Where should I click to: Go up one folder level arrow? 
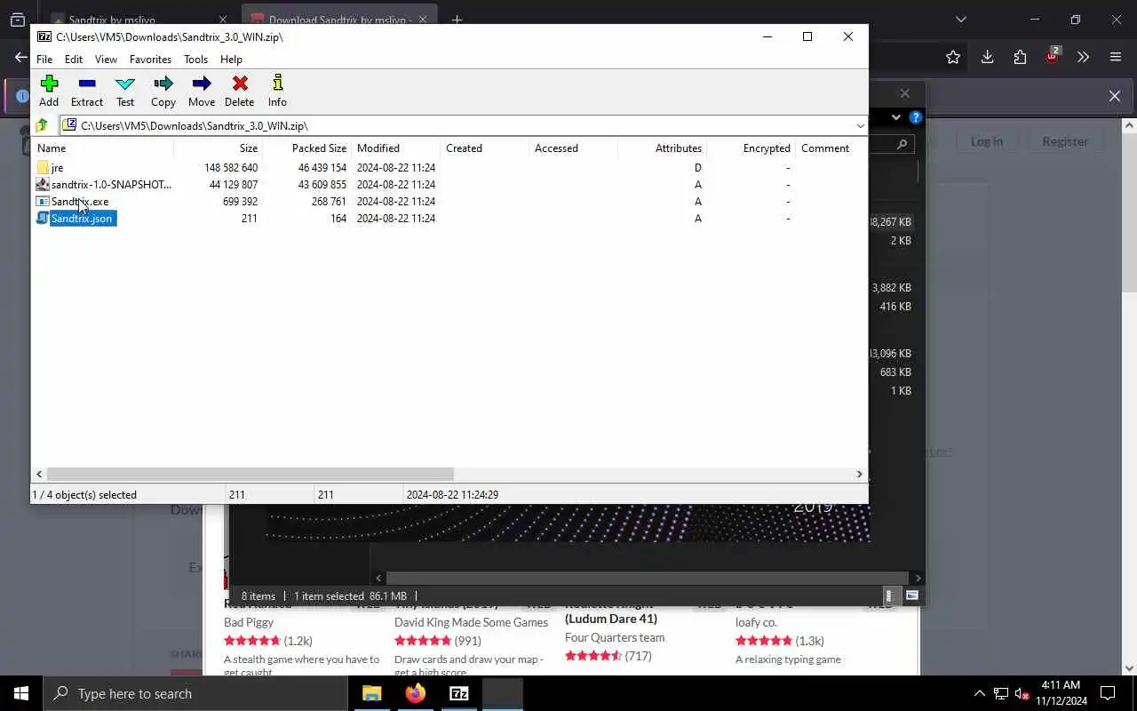[x=42, y=126]
